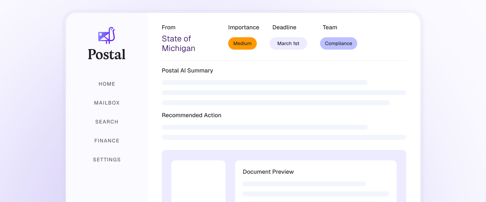
Task: Select the From label
Action: click(169, 27)
